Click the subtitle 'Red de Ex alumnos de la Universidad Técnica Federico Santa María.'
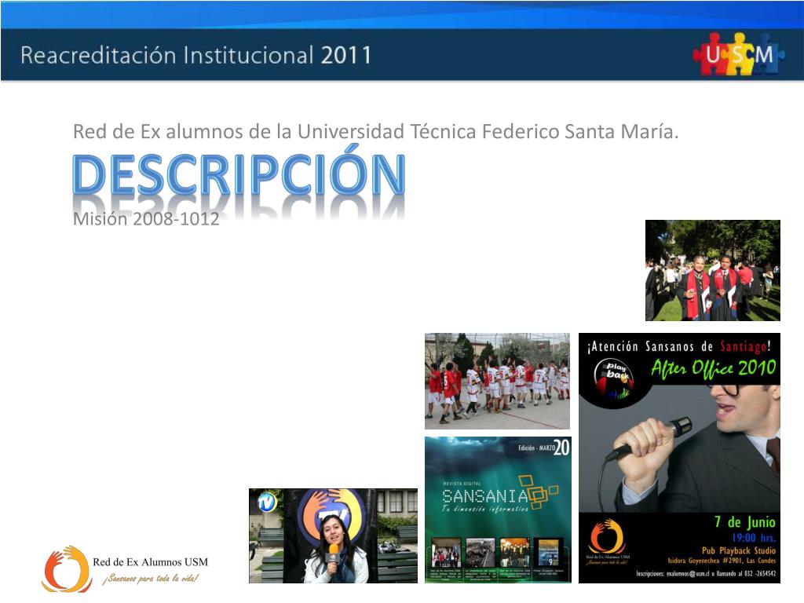The image size is (804, 603). (x=376, y=132)
